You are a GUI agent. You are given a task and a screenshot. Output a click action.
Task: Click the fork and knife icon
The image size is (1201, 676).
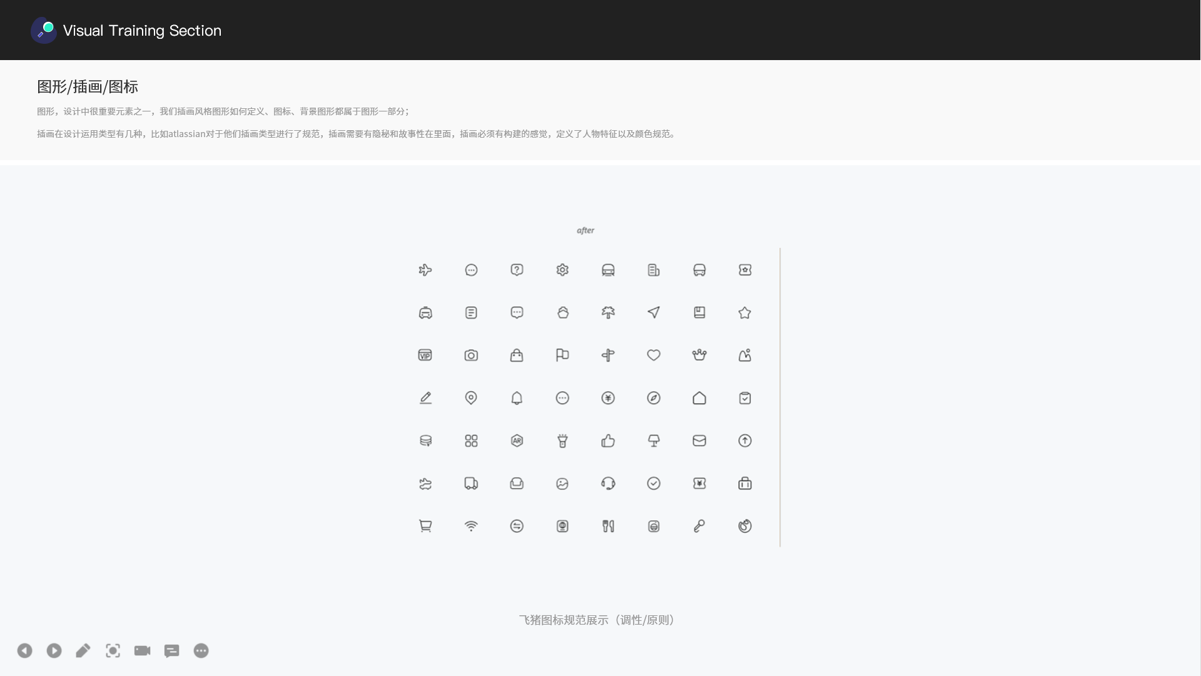pos(608,526)
